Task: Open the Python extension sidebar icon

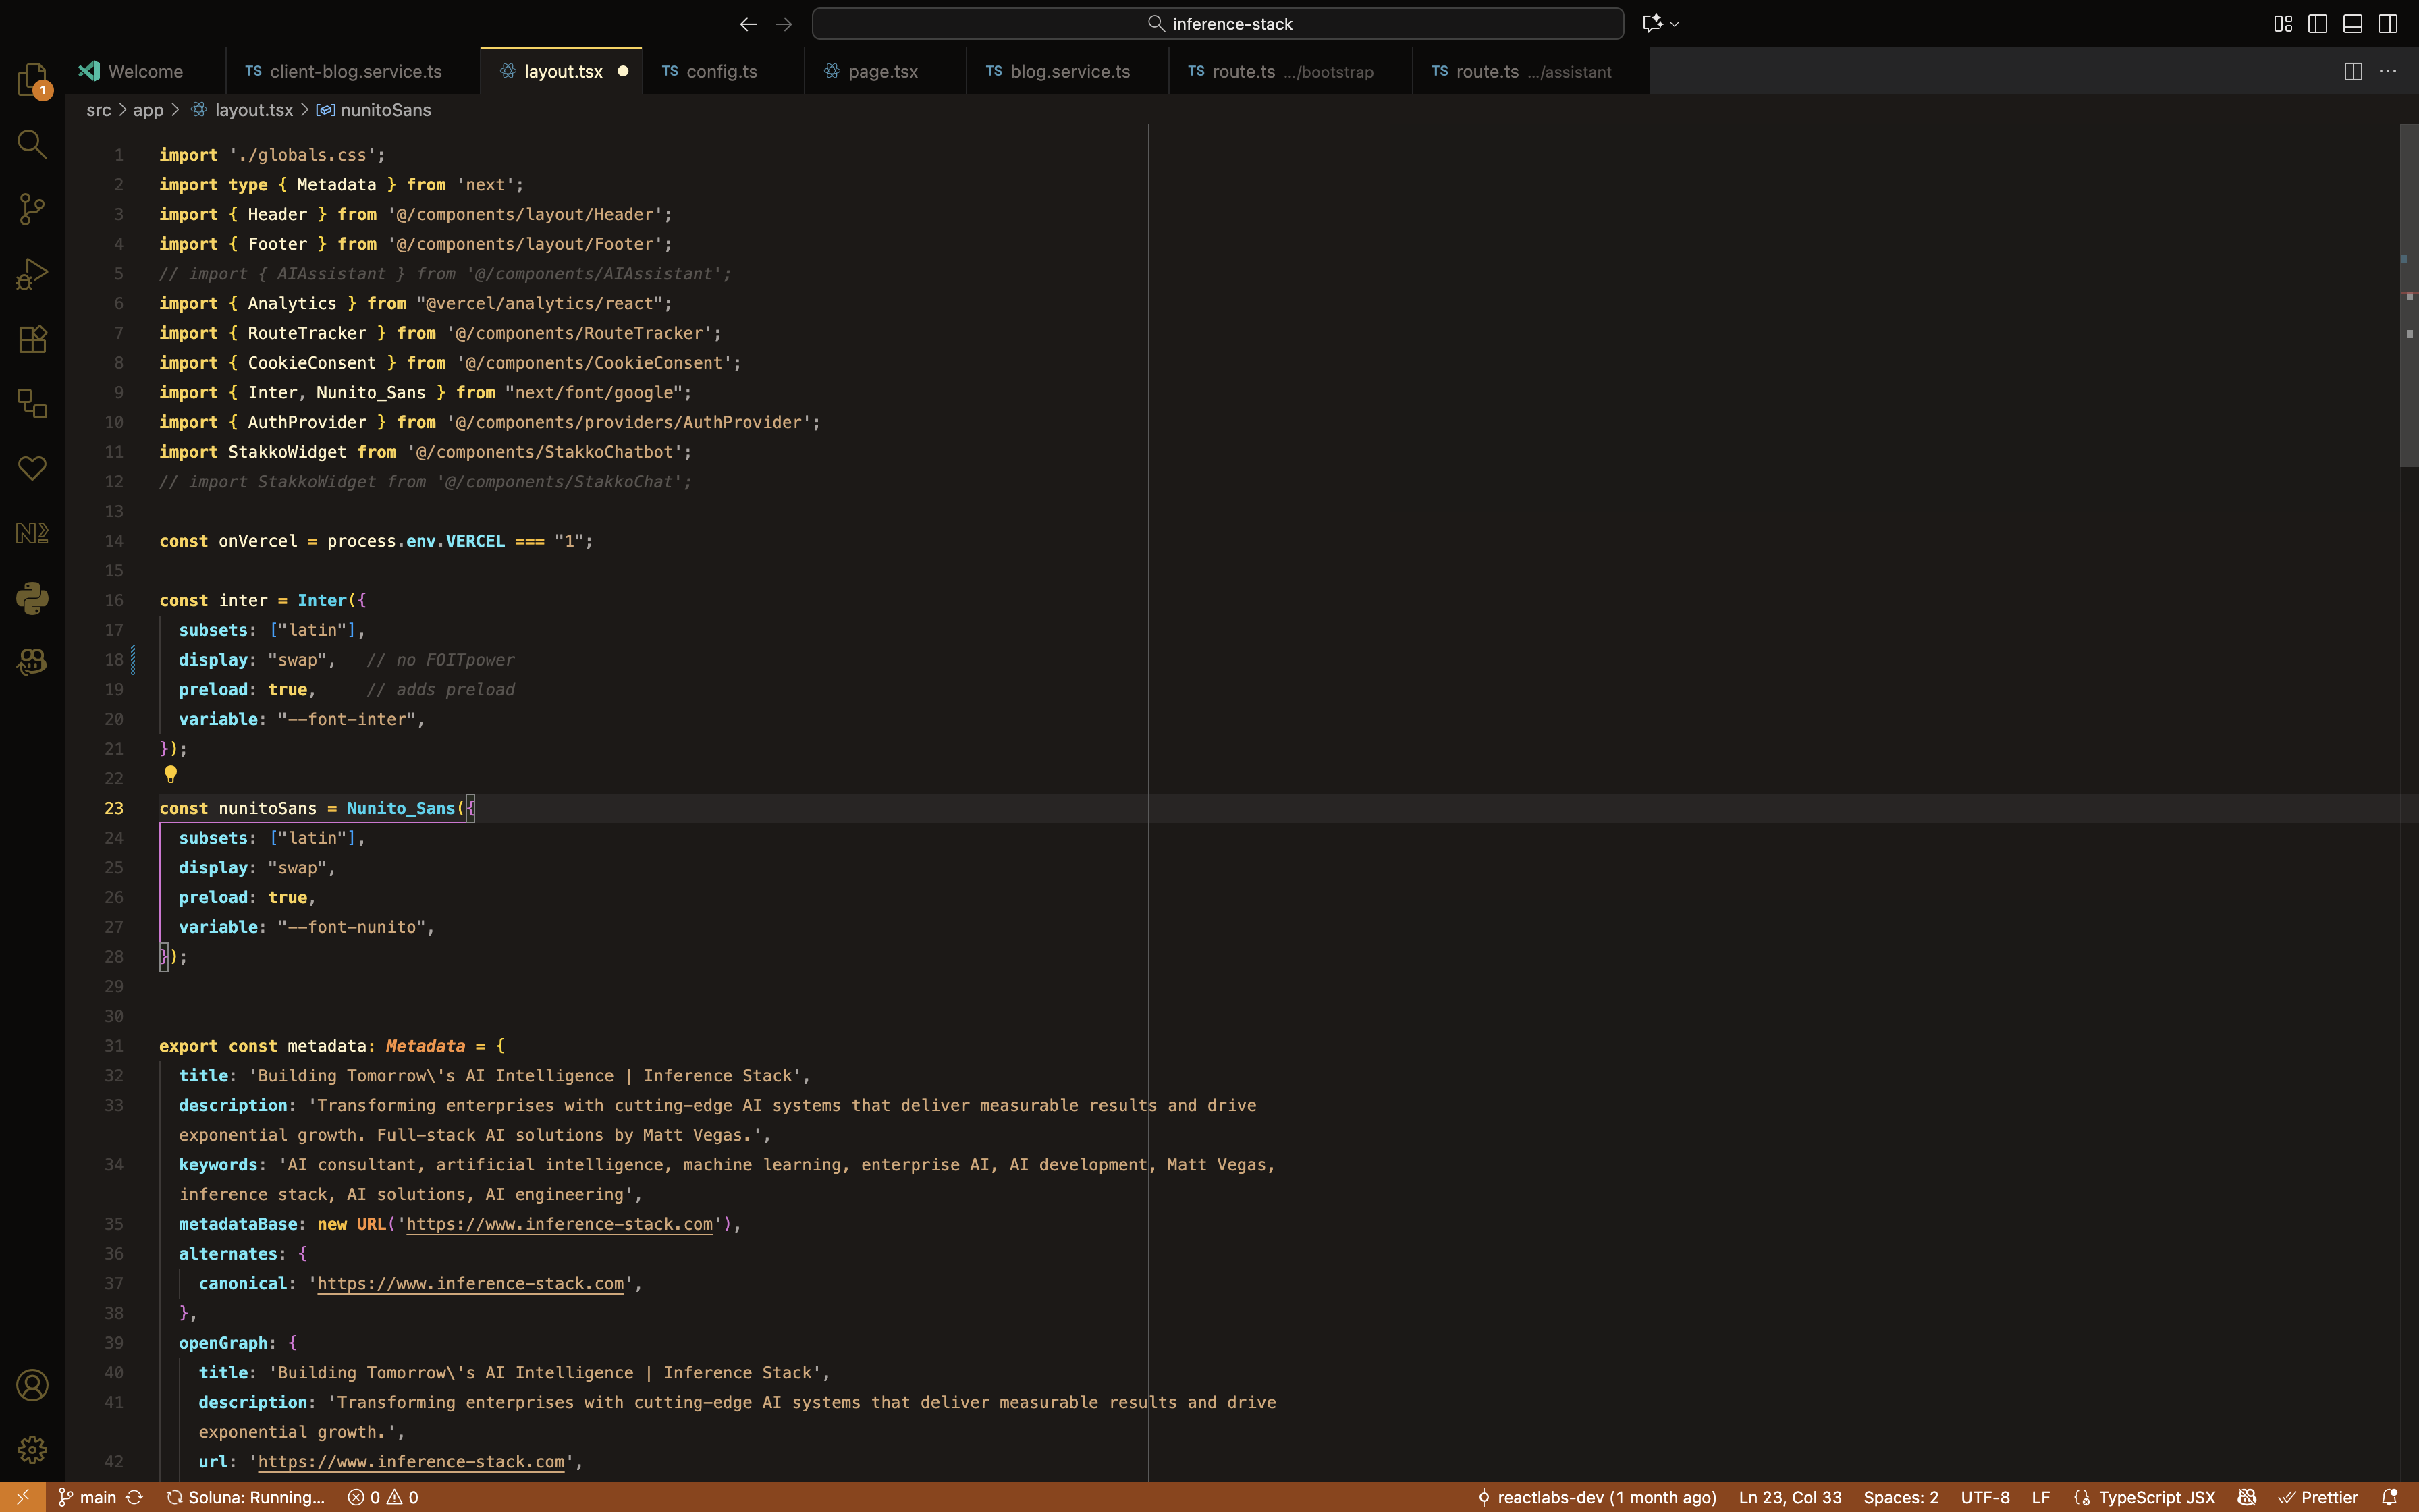Action: (32, 598)
